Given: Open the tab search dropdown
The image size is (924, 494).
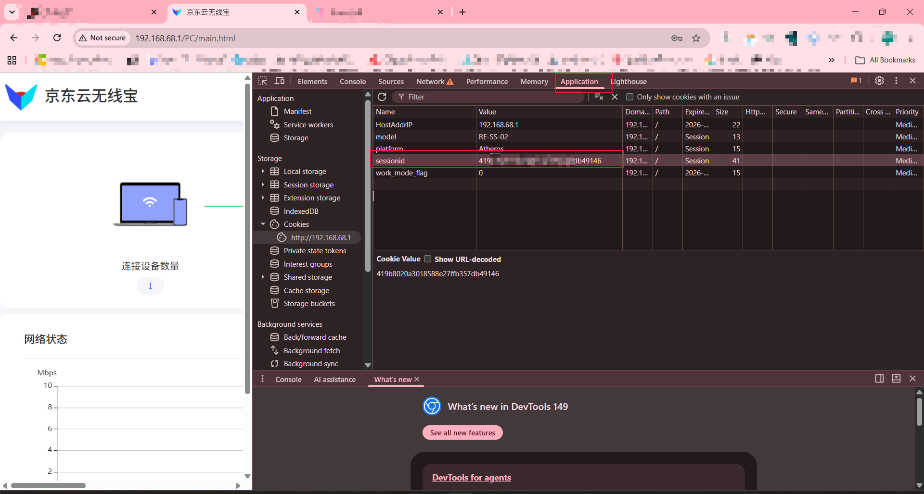Looking at the screenshot, I should 12,12.
